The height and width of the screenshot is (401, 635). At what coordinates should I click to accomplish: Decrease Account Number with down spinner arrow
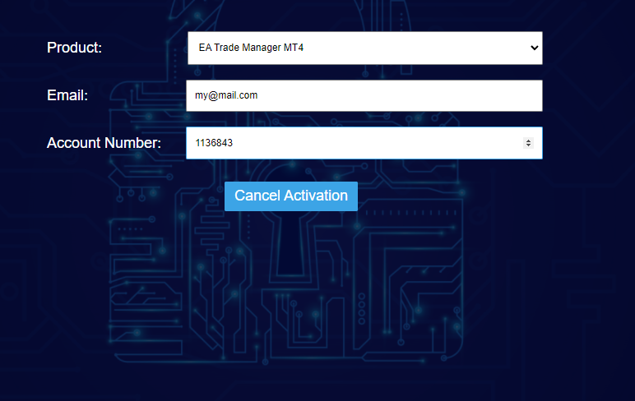tap(528, 145)
